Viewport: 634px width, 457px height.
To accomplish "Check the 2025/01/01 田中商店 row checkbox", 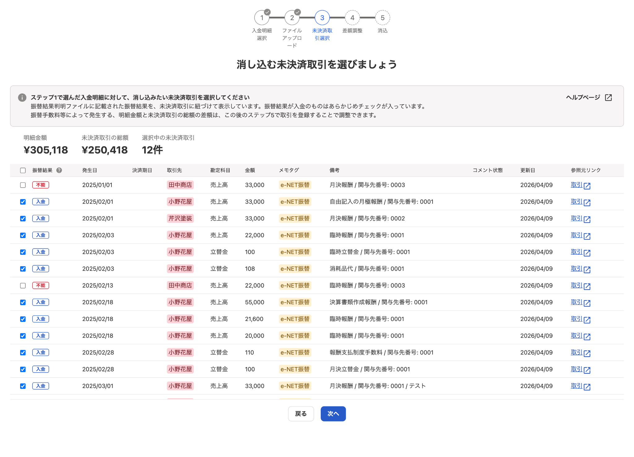I will click(x=23, y=185).
